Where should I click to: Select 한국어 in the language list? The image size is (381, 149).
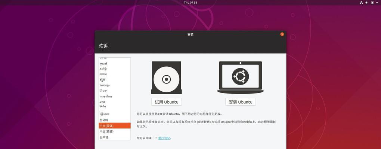click(115, 120)
